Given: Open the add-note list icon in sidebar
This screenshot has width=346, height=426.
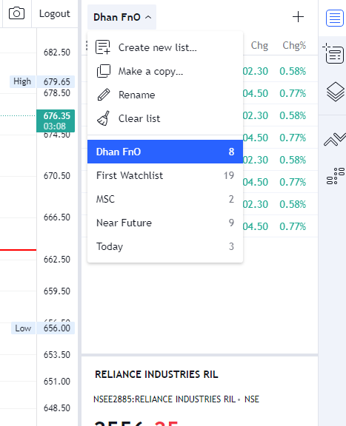Looking at the screenshot, I should 333,53.
